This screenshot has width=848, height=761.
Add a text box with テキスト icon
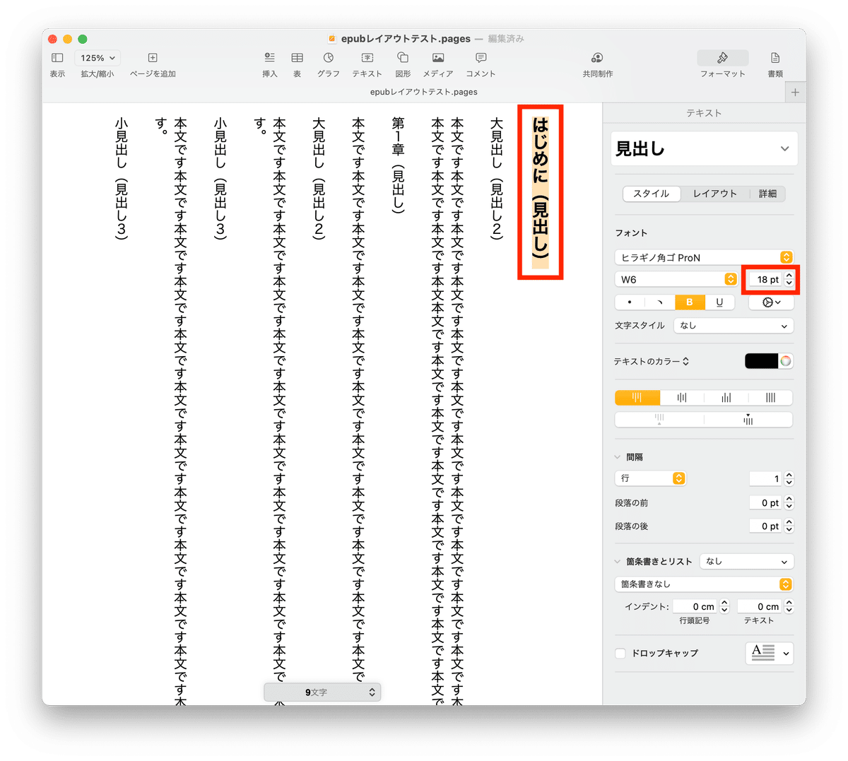coord(367,58)
